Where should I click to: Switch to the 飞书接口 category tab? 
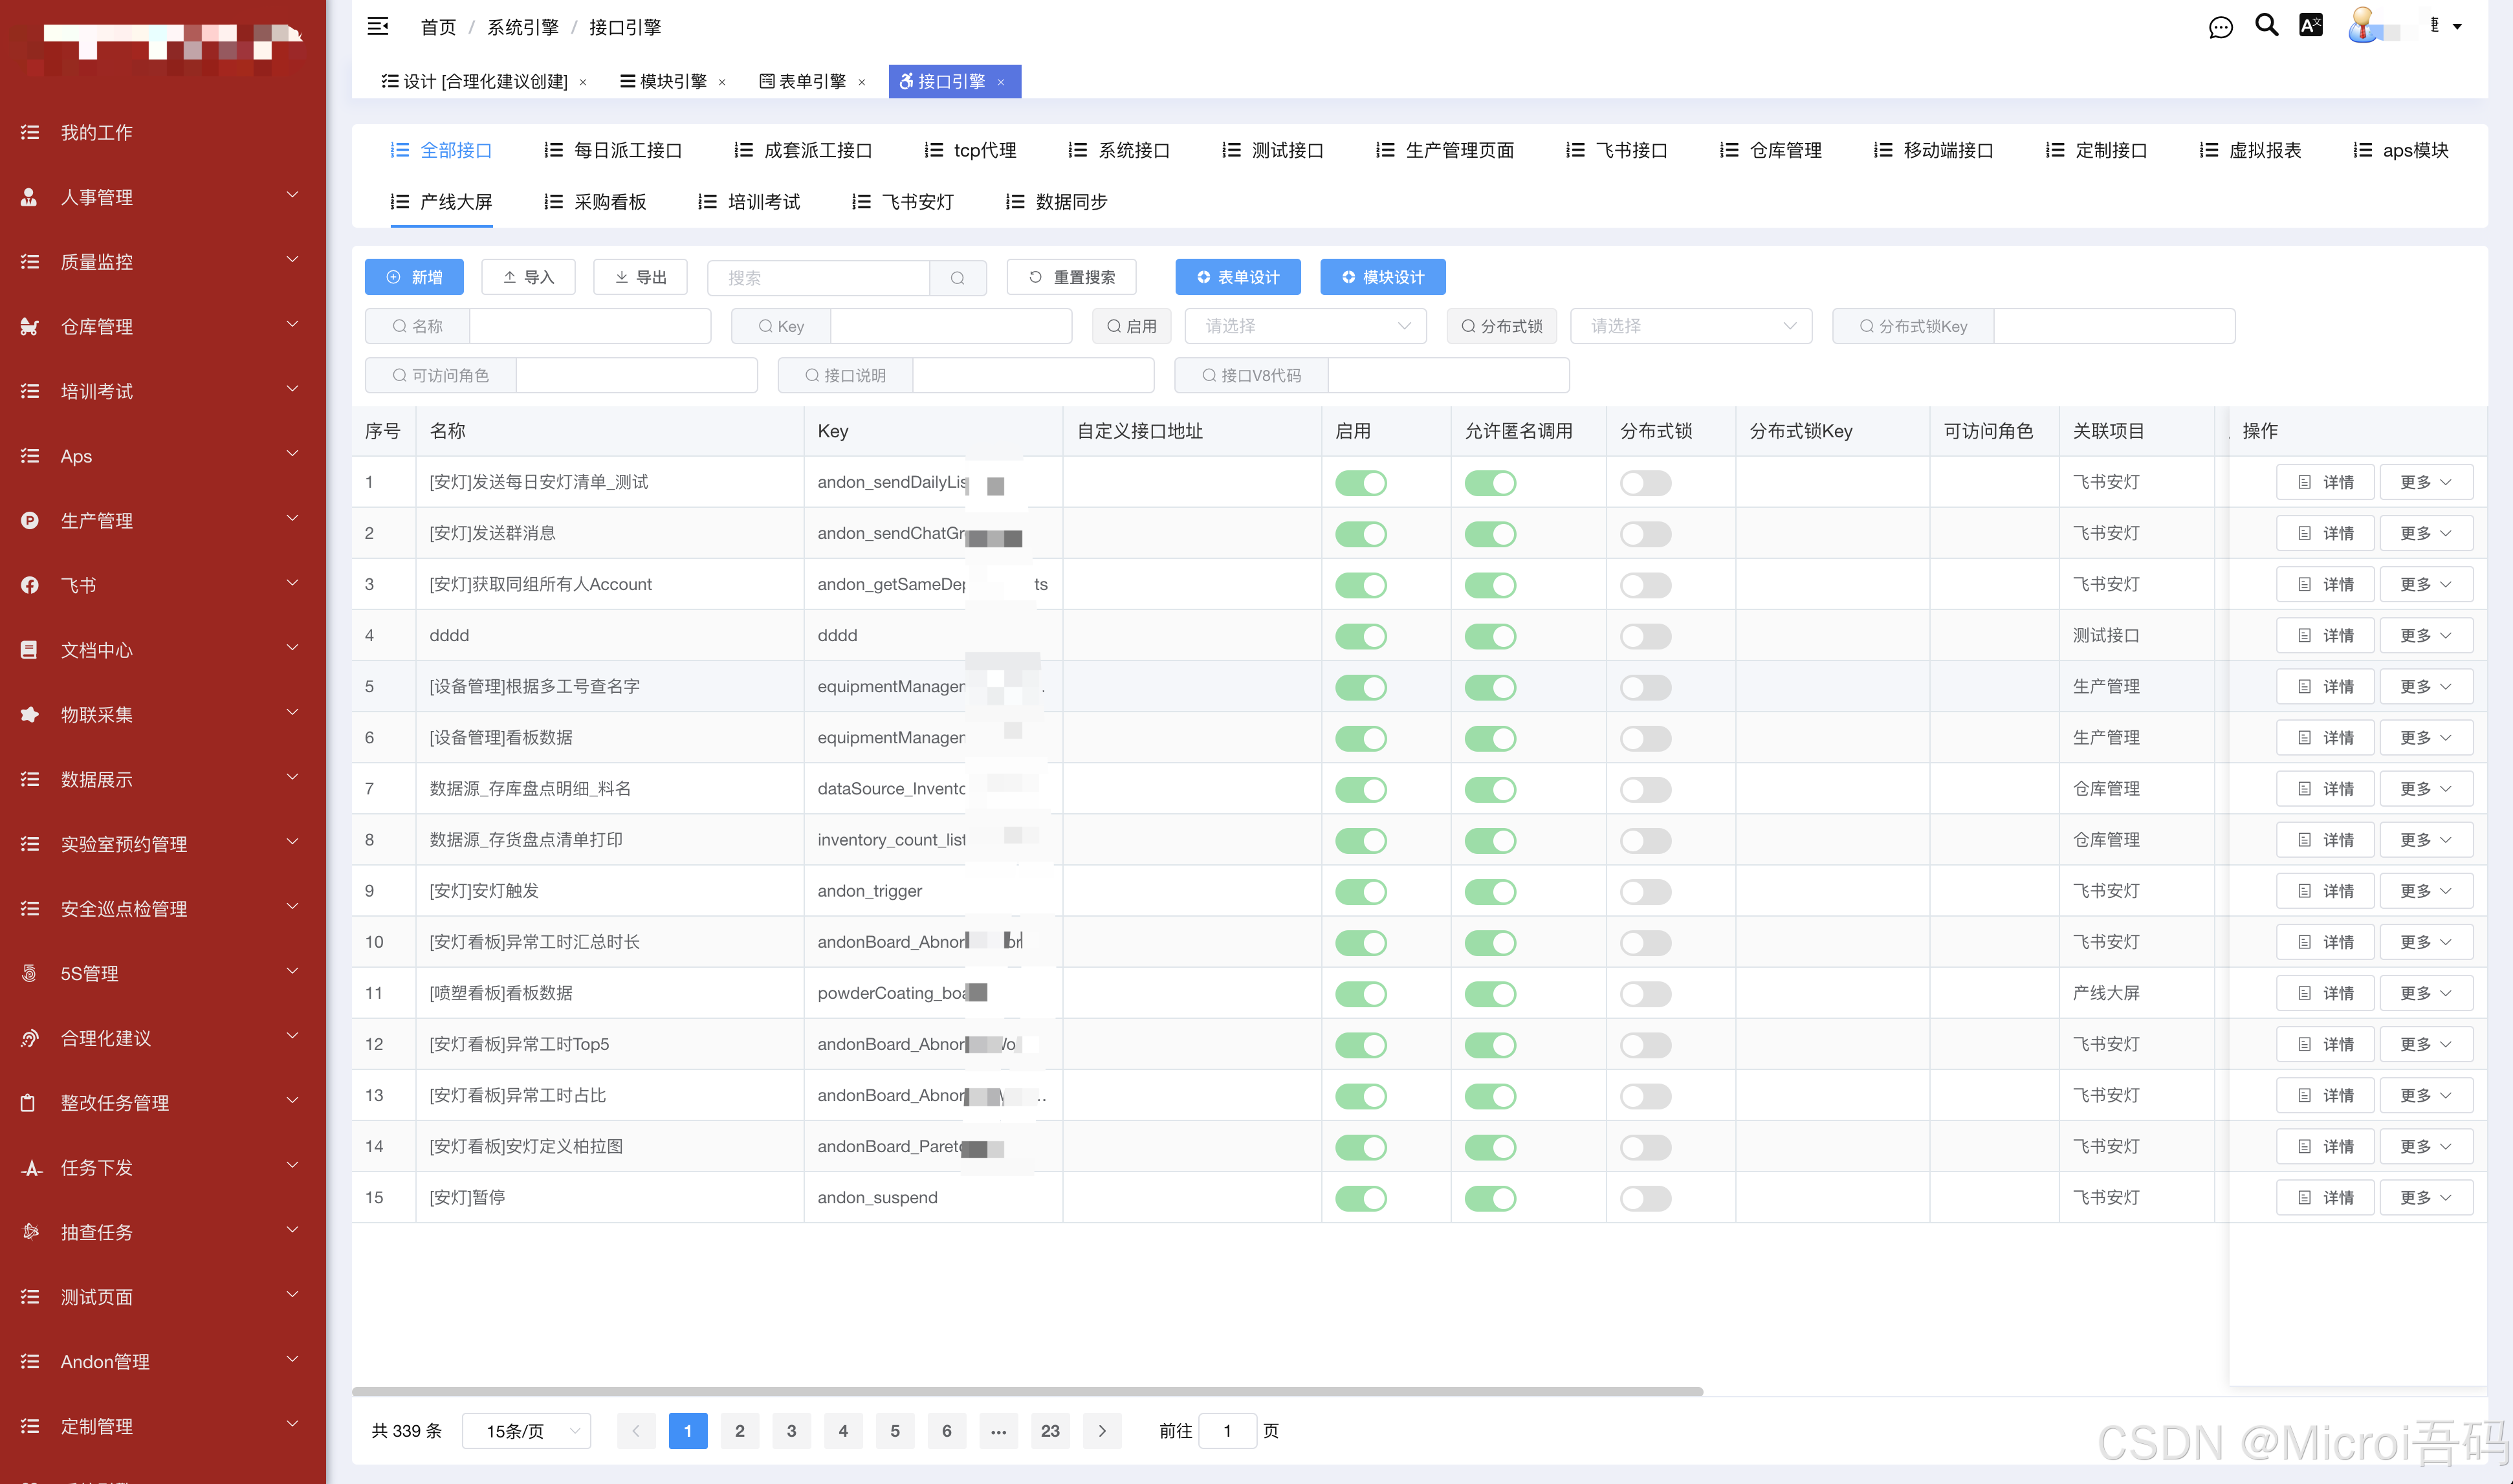[1616, 150]
